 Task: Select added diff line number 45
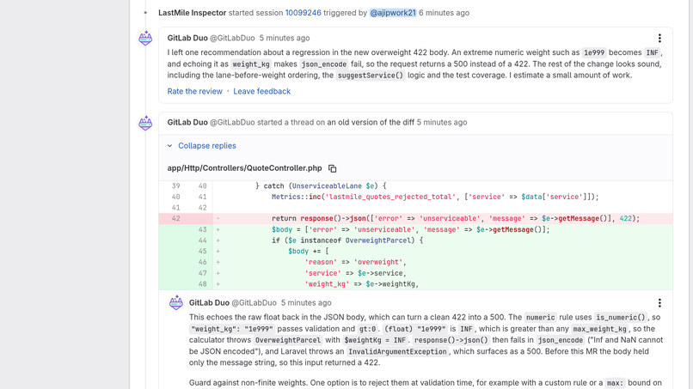click(202, 252)
